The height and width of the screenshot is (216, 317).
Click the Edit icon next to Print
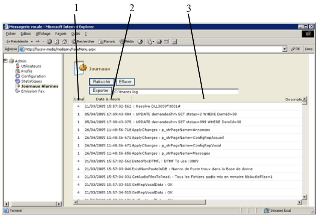point(167,42)
